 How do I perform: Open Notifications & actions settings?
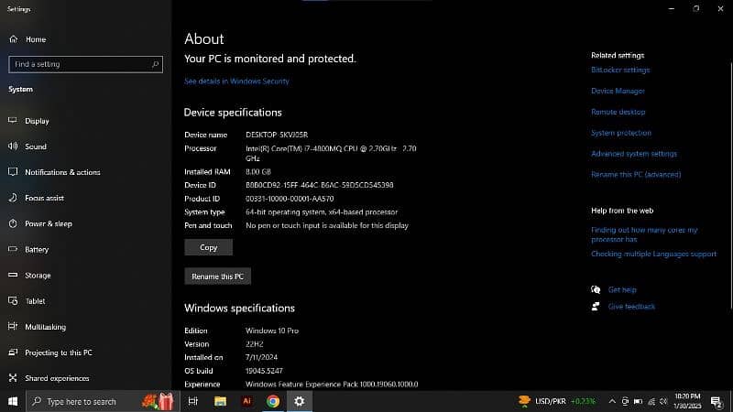[x=62, y=172]
